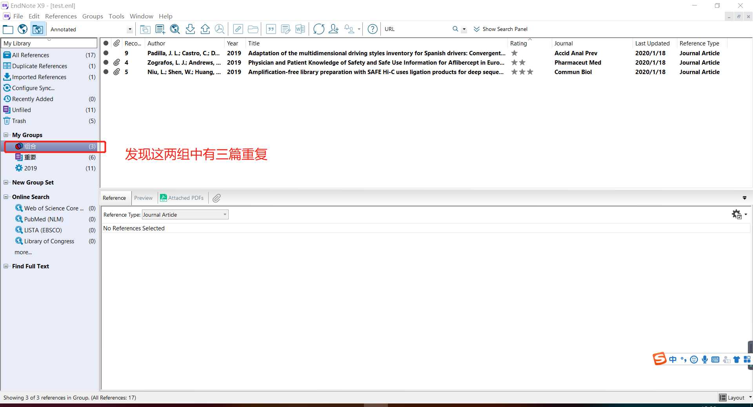Click more... under Online Search
Viewport: 753px width, 407px height.
tap(23, 252)
